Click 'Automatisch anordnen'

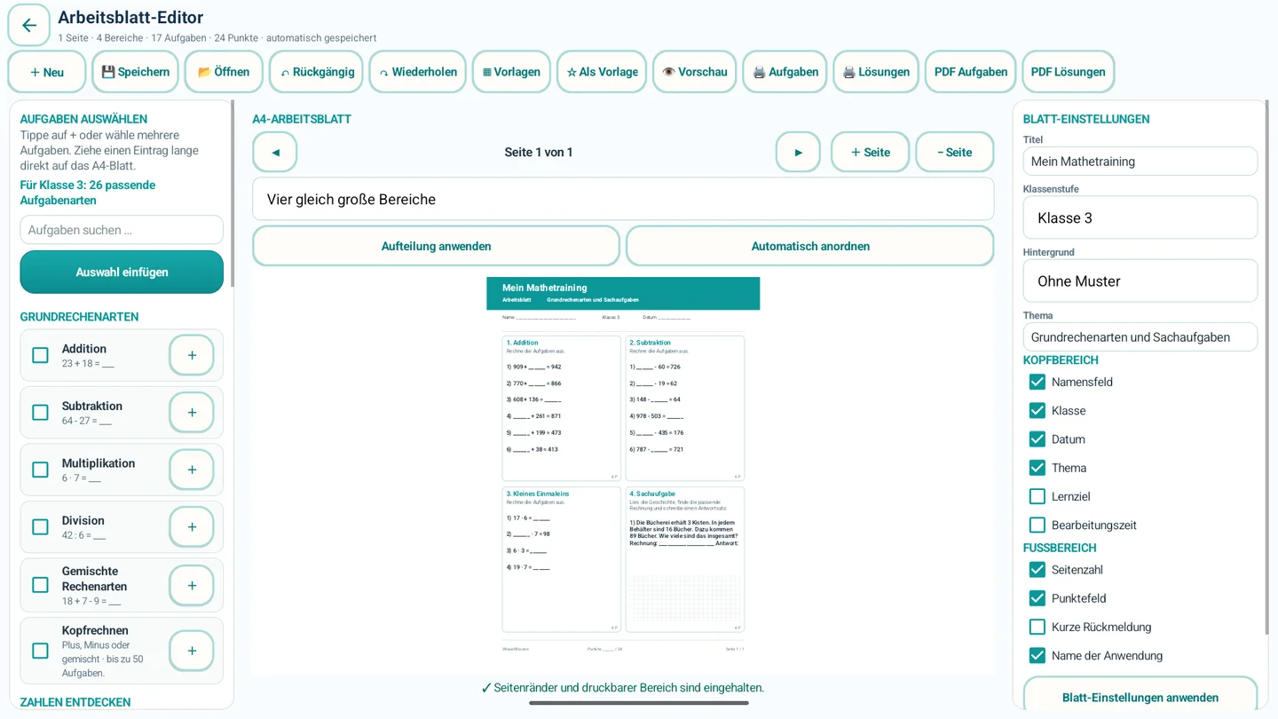[810, 246]
